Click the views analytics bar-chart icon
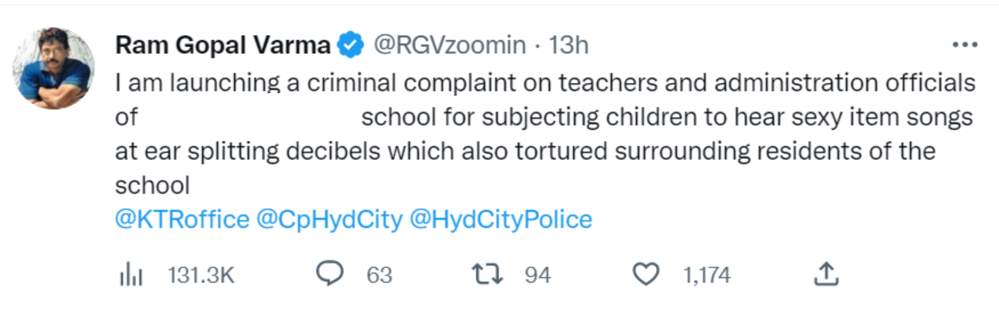 131,275
